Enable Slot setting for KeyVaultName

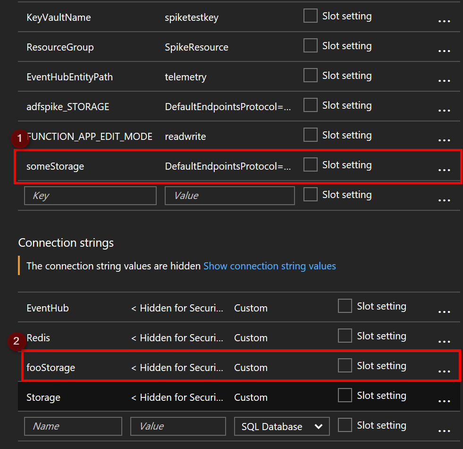[x=311, y=16]
